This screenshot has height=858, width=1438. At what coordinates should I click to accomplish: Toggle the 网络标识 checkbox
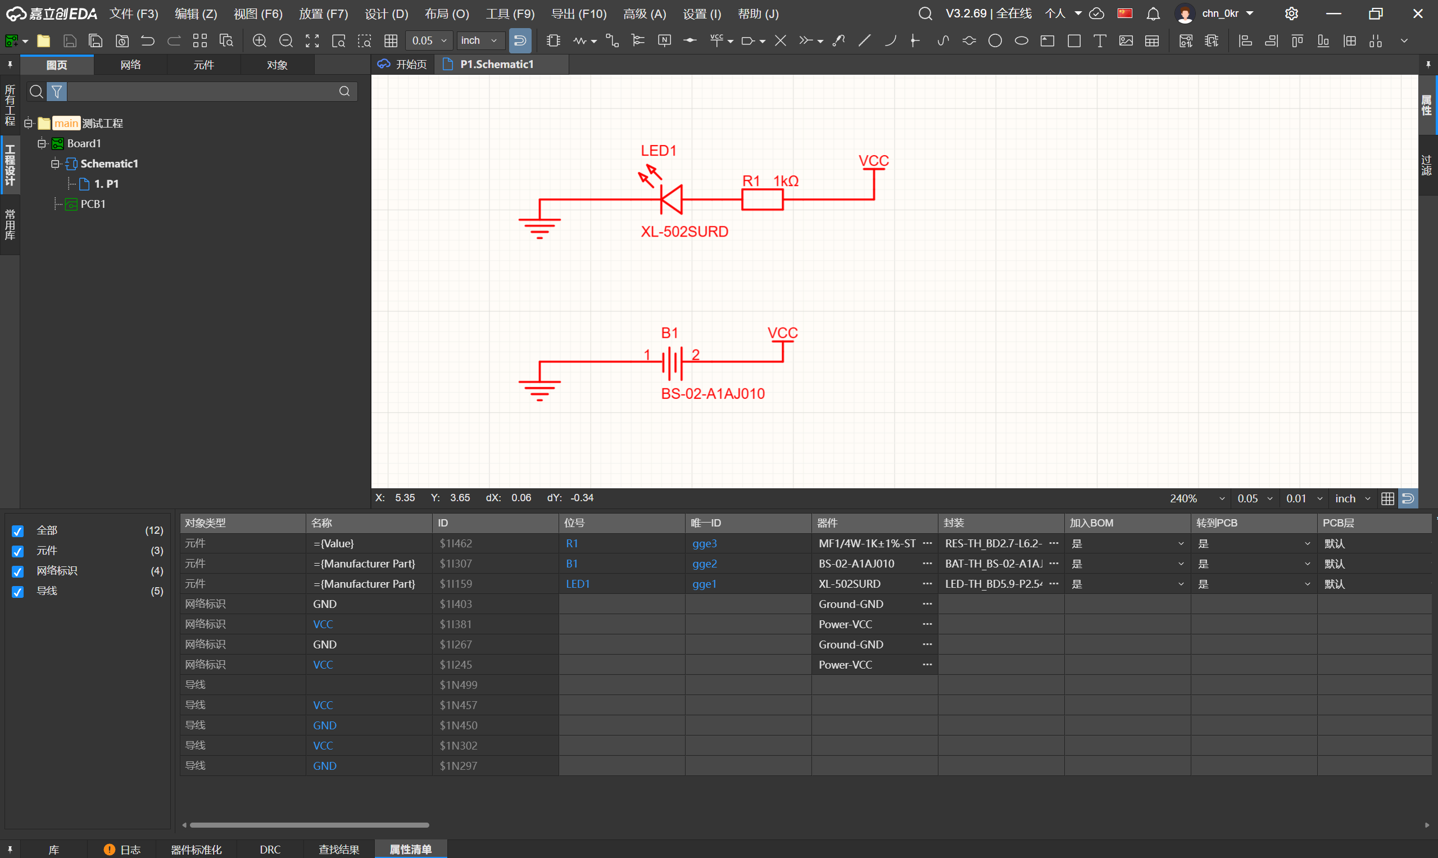[18, 571]
